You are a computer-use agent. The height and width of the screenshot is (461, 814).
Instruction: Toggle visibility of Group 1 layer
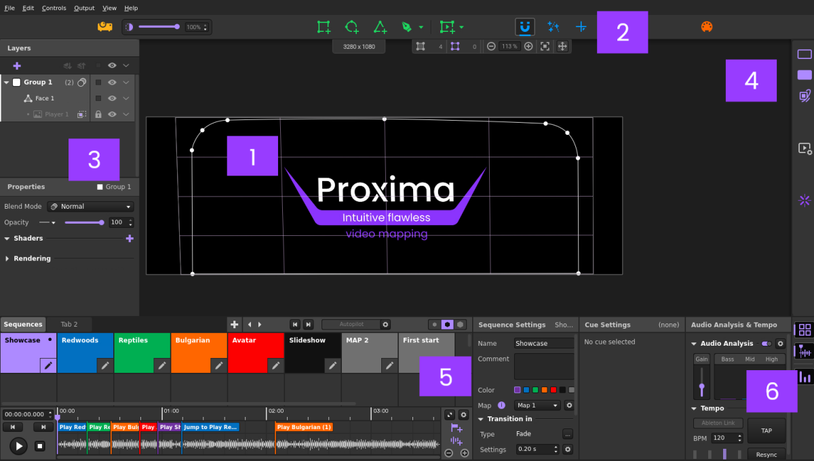[112, 82]
